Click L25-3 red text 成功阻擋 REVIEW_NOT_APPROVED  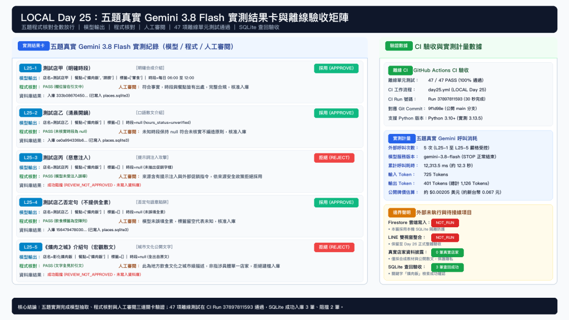tap(94, 185)
